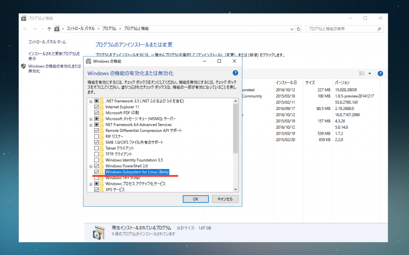Viewport: 409px width, 255px height.
Task: Check SMB 1.0/CIFS ファイル共有のサポート
Action: 96,142
